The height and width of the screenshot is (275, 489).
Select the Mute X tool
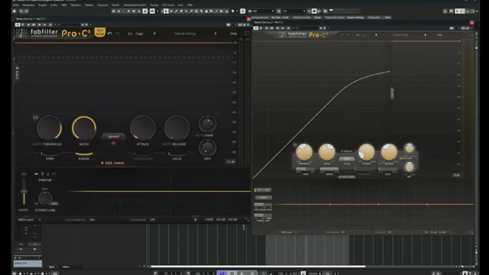(196, 11)
